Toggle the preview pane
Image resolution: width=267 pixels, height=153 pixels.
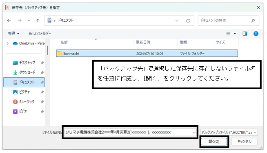pyautogui.click(x=245, y=34)
